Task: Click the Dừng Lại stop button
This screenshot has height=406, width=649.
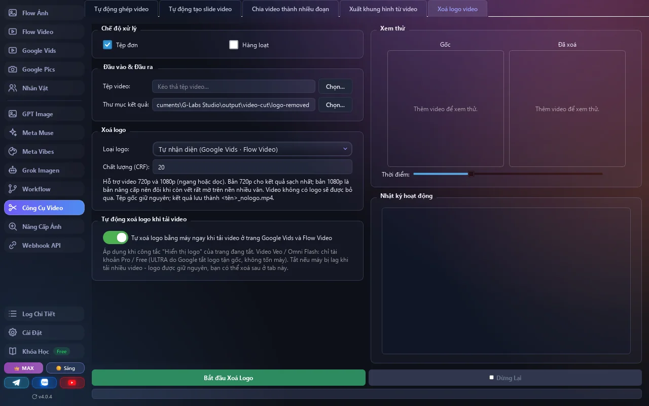Action: [x=505, y=378]
